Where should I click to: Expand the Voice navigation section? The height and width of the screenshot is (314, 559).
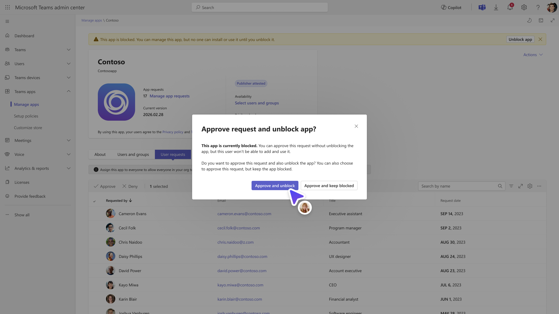pyautogui.click(x=69, y=154)
